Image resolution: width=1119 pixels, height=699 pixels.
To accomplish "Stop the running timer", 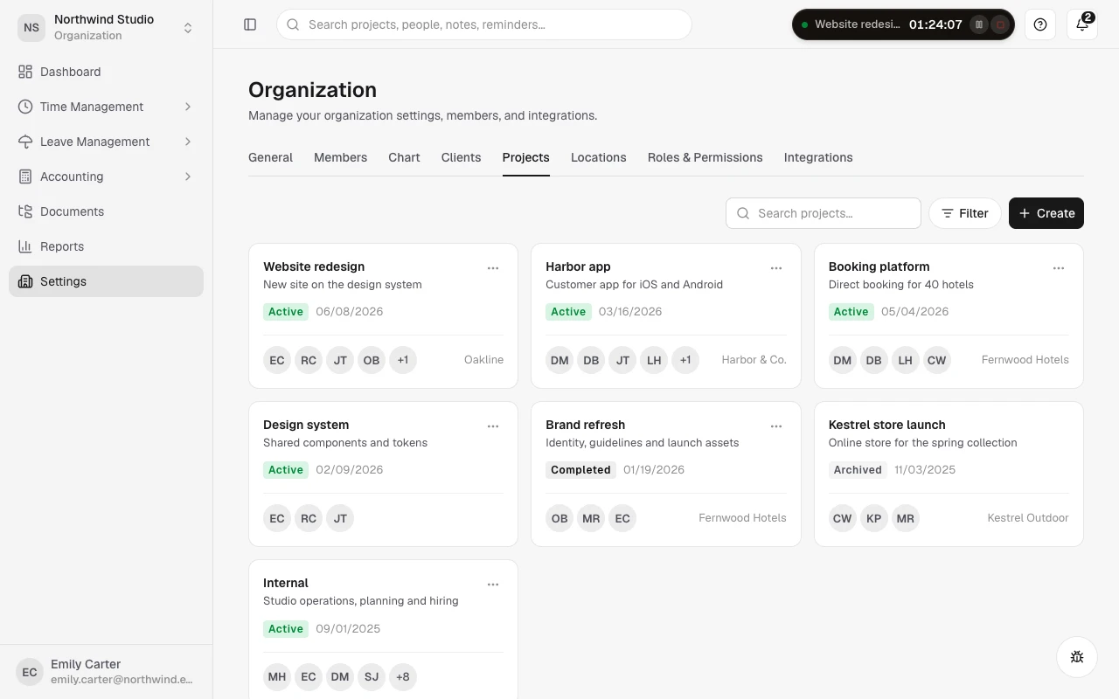I will (x=1001, y=24).
